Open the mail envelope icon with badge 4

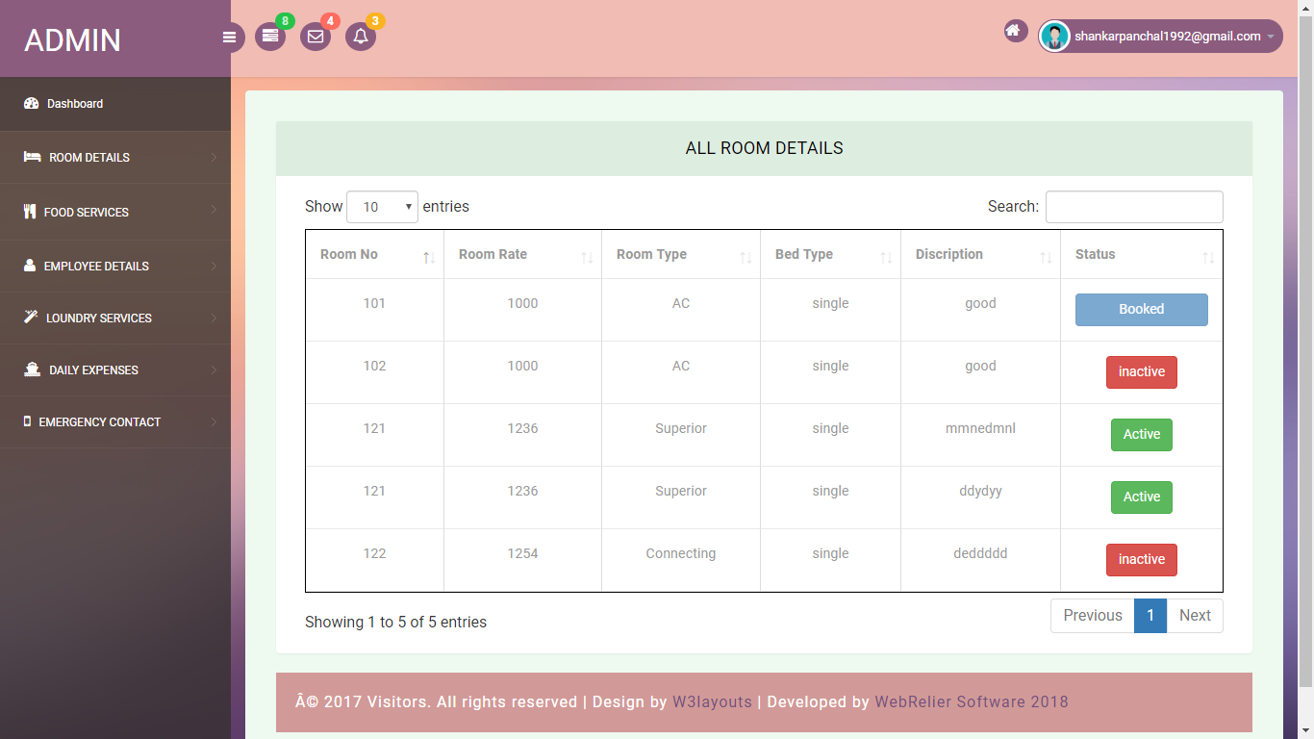click(316, 37)
